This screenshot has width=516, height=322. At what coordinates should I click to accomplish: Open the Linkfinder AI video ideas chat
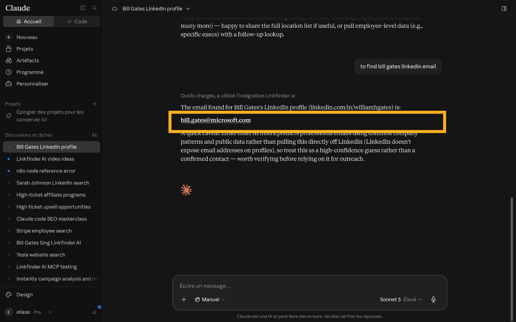click(51, 159)
